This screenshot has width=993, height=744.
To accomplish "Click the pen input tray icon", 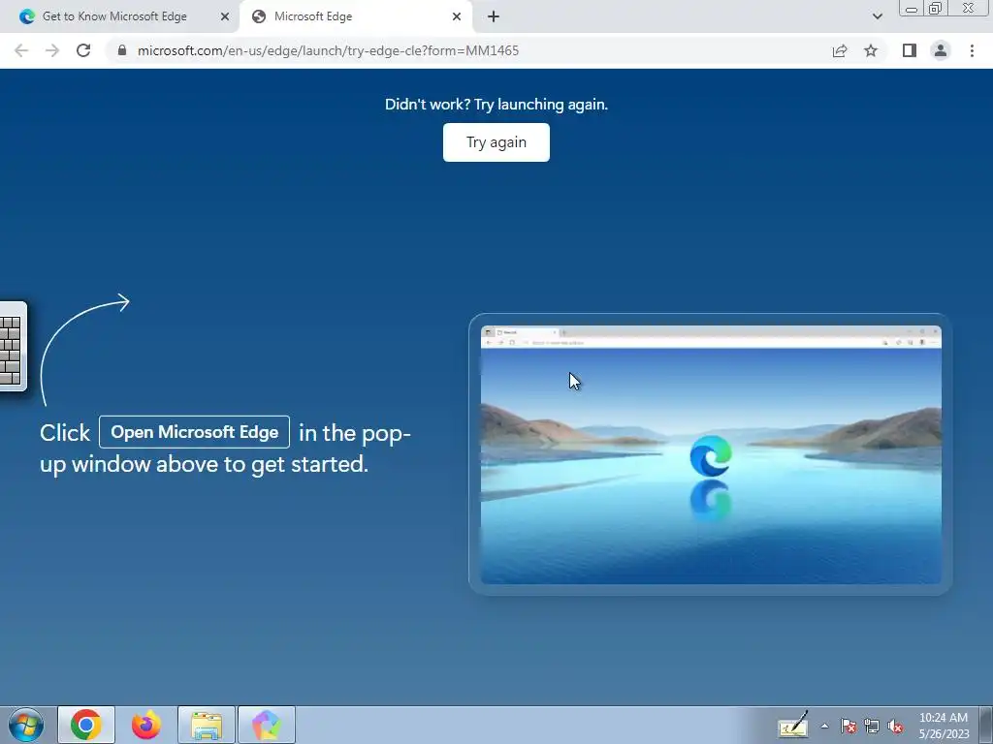I will (x=793, y=725).
